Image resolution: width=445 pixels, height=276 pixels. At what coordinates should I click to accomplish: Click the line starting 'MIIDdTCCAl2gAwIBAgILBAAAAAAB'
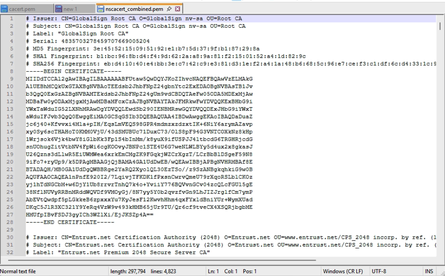pyautogui.click(x=139, y=79)
